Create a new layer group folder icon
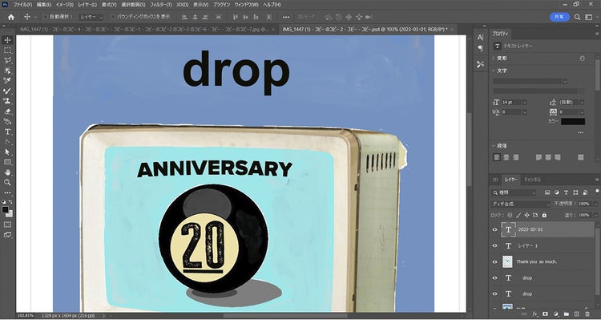 pos(567,314)
